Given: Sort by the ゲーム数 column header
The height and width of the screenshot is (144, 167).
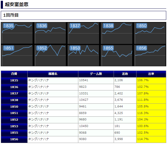Looking at the screenshot, I should coord(96,74).
